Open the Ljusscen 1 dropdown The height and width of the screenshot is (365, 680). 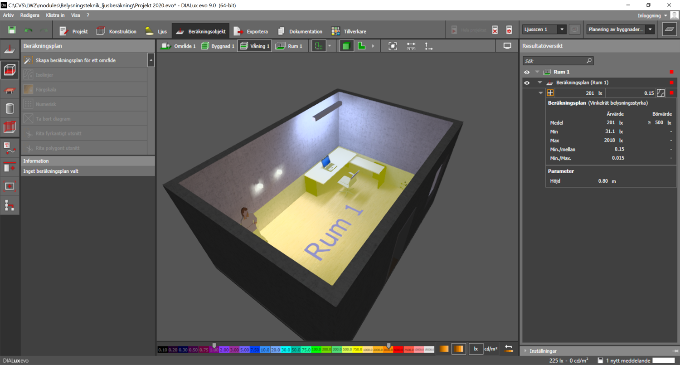(x=562, y=29)
